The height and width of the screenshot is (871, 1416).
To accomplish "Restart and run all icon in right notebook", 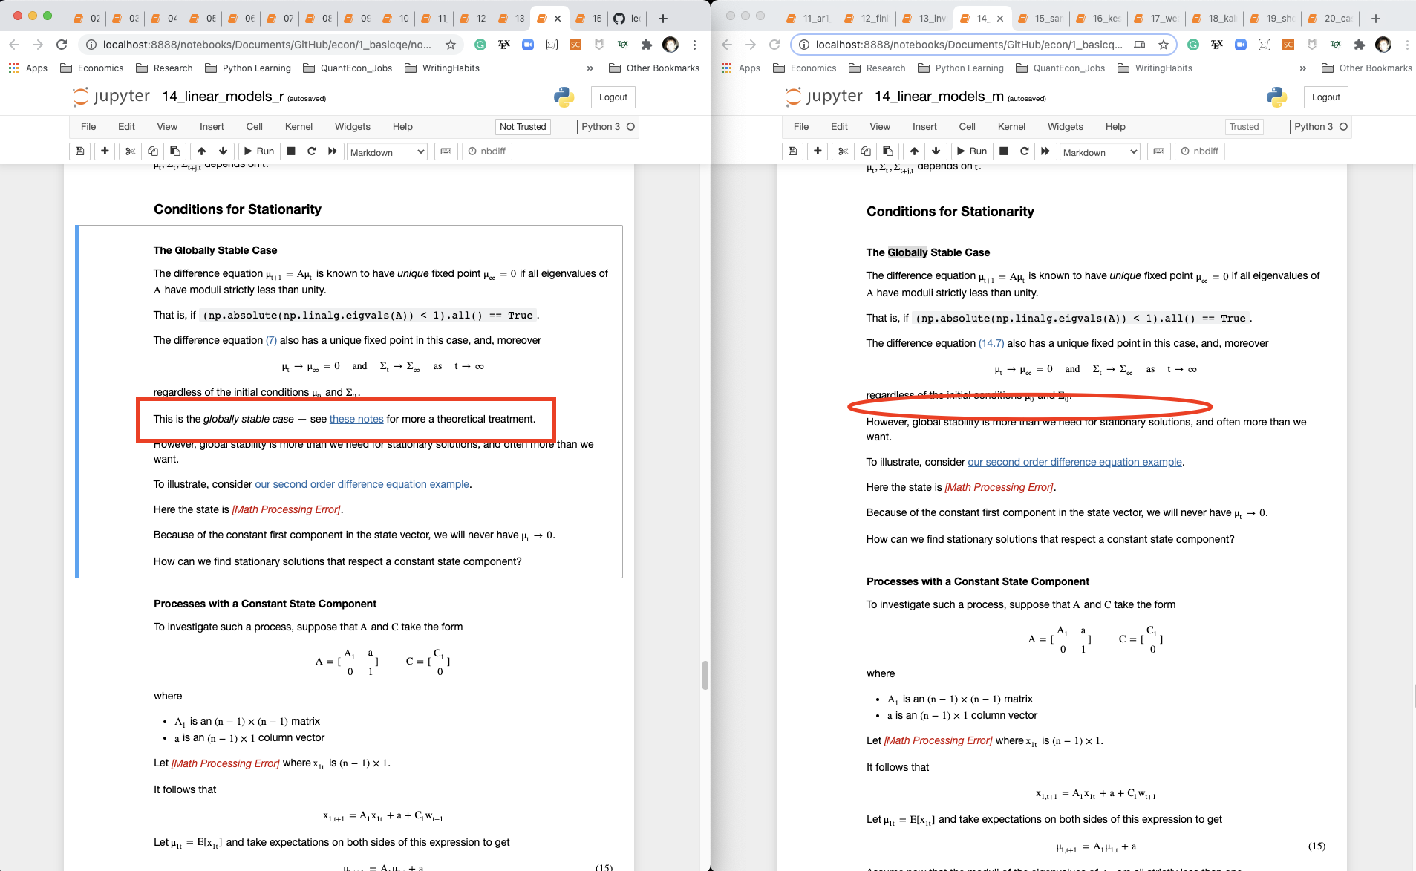I will tap(1045, 151).
